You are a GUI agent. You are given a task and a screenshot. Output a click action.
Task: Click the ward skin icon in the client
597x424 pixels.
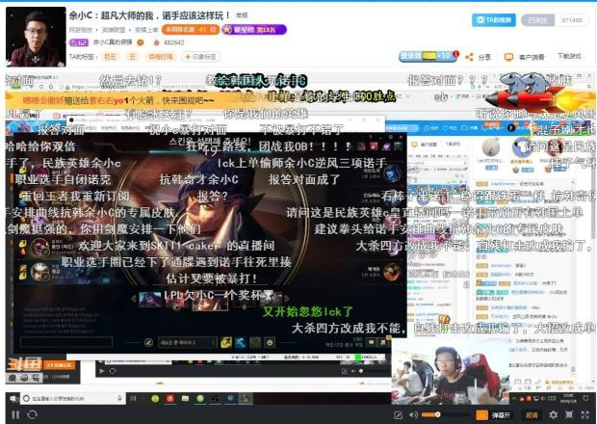point(255,342)
